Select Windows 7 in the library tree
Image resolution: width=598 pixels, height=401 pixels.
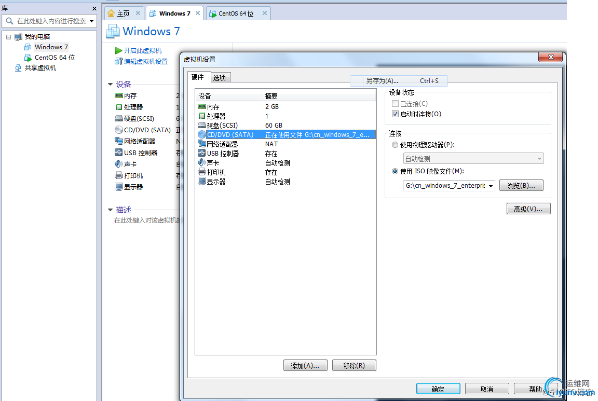tap(51, 47)
